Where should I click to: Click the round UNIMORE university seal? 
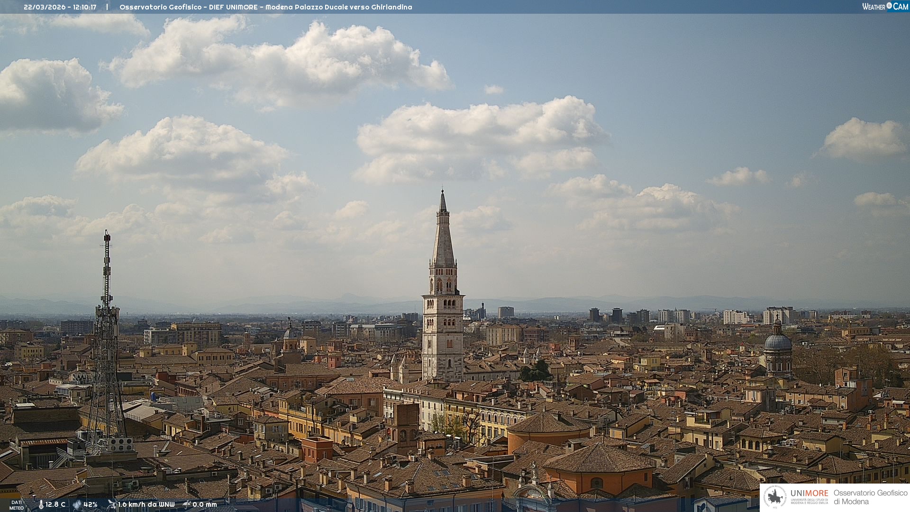(775, 497)
